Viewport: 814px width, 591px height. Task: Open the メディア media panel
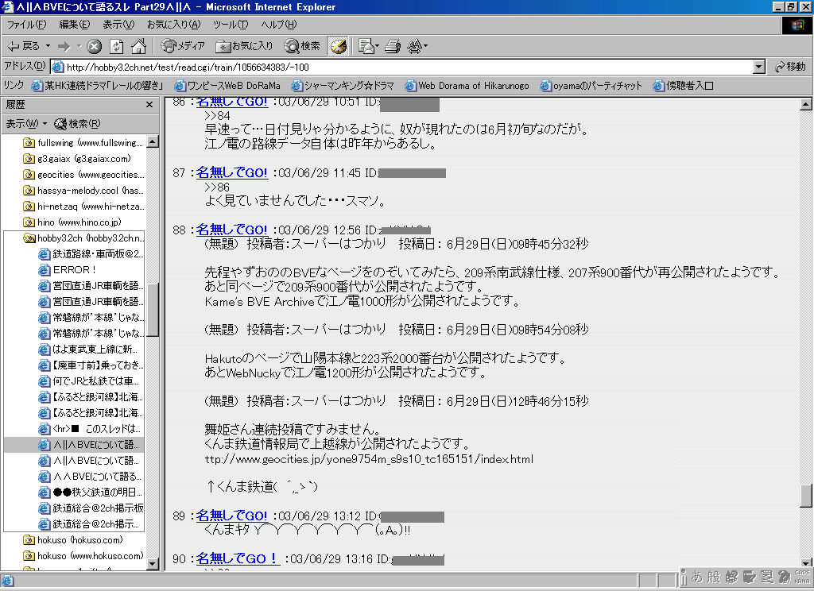click(183, 46)
